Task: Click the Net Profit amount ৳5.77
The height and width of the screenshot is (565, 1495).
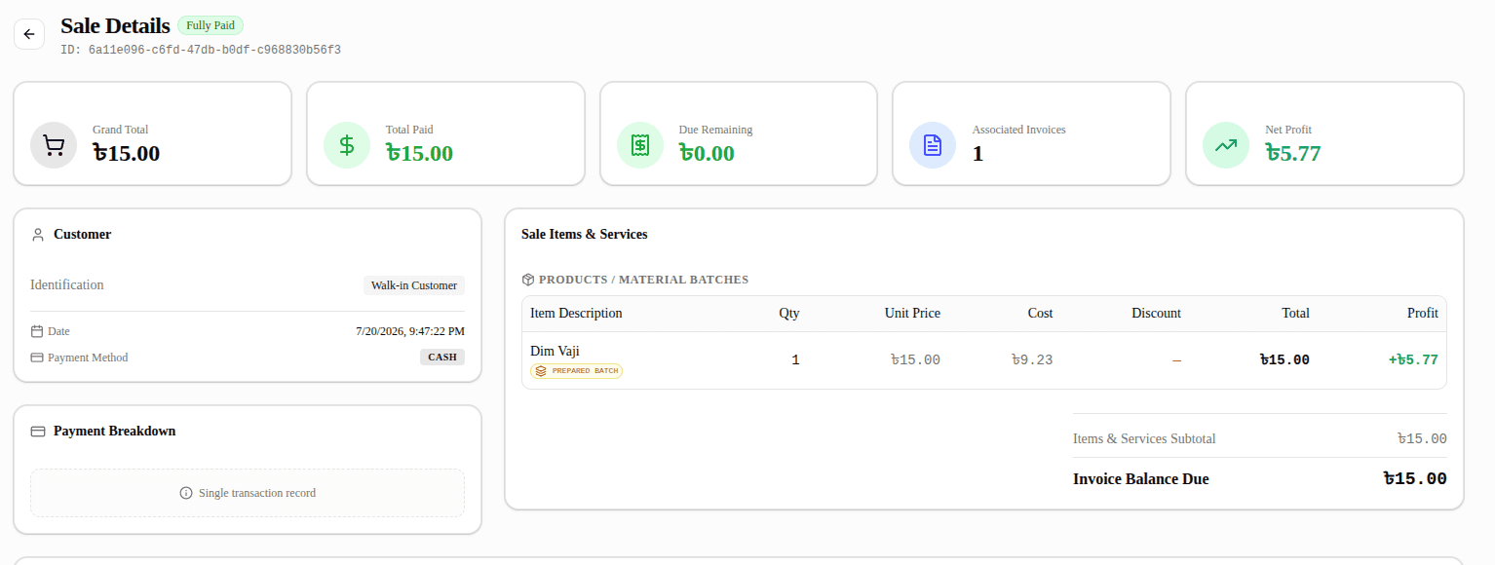Action: pyautogui.click(x=1293, y=153)
